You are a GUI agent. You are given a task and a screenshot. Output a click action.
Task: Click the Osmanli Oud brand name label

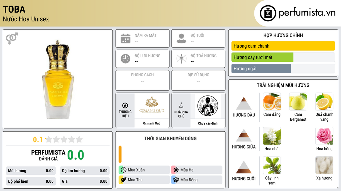pyautogui.click(x=152, y=123)
